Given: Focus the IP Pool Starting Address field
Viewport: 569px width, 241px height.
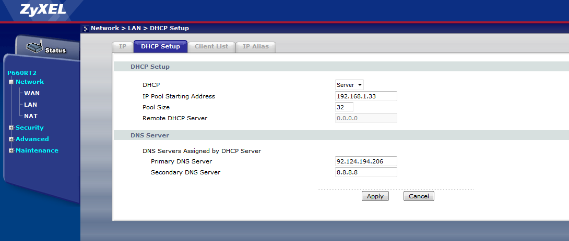Looking at the screenshot, I should (x=365, y=96).
